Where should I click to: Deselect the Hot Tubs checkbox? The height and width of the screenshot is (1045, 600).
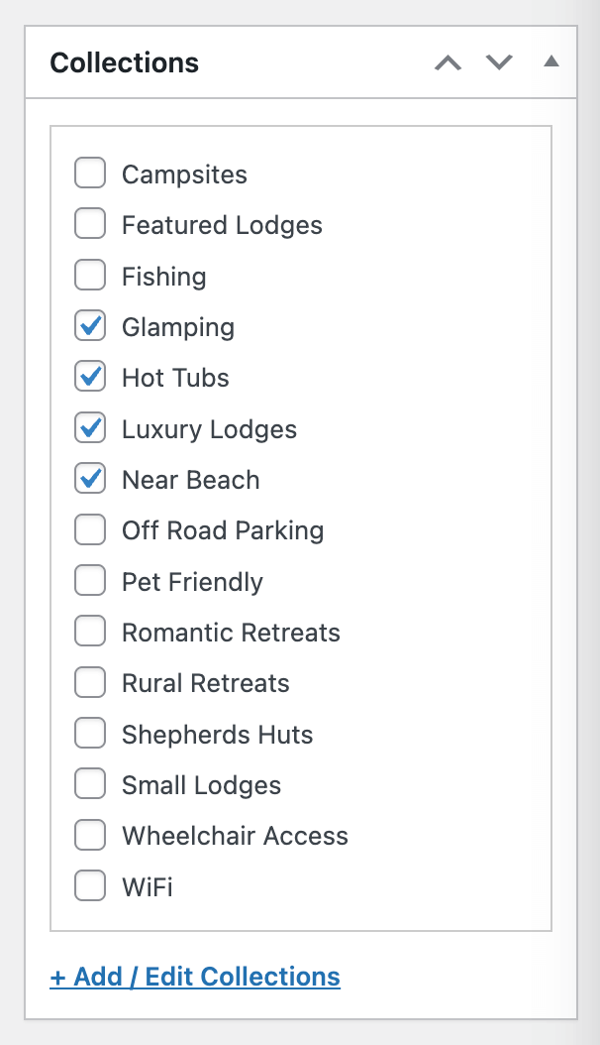click(90, 378)
